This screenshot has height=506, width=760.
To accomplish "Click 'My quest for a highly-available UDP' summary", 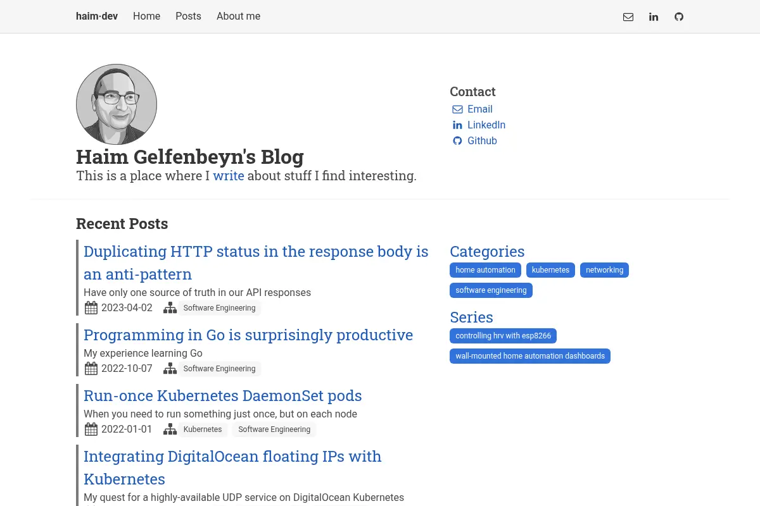I will pos(244,498).
